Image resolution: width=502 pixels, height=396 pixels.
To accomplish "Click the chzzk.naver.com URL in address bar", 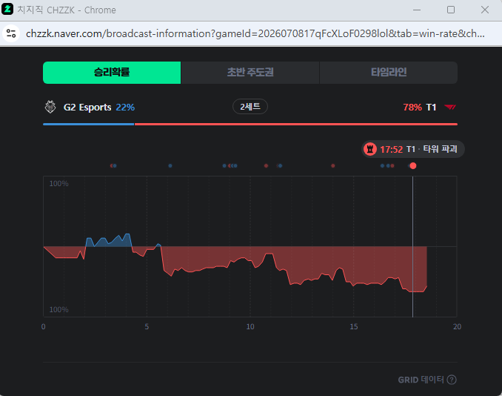I will coord(255,33).
